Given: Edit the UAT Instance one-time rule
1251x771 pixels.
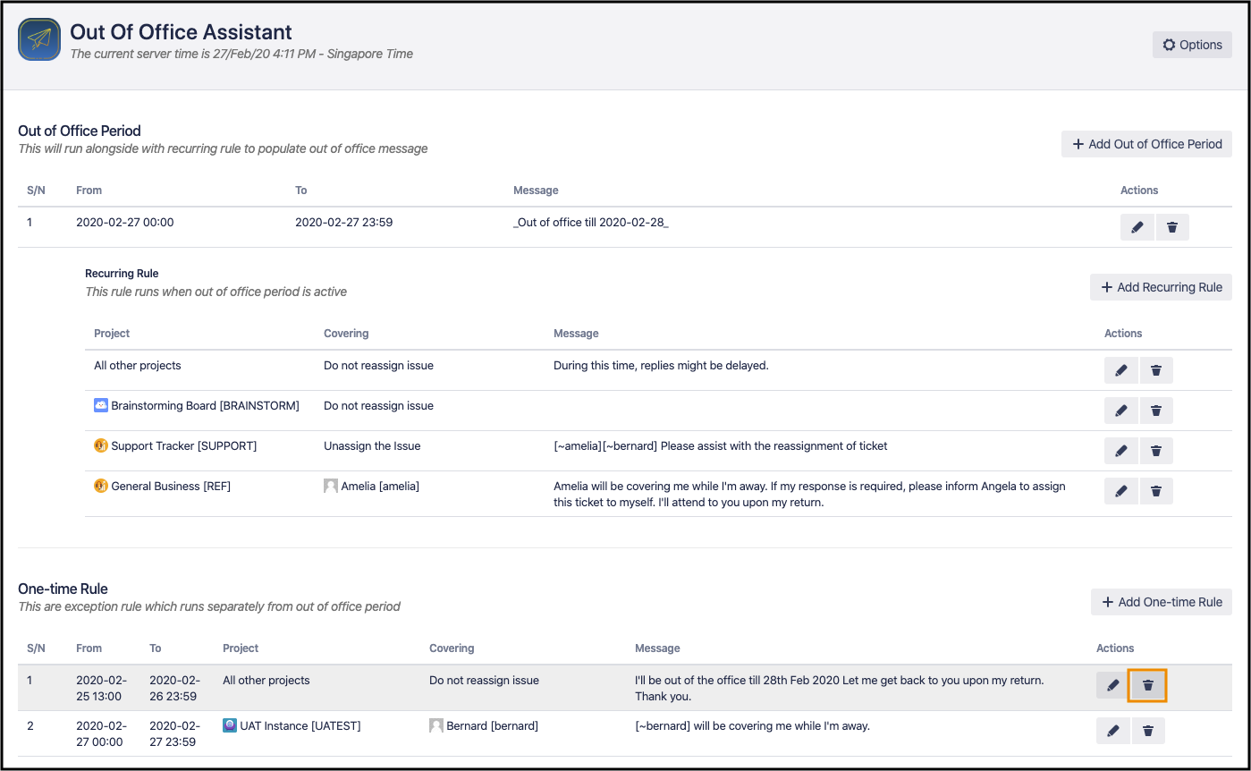Looking at the screenshot, I should click(x=1112, y=731).
